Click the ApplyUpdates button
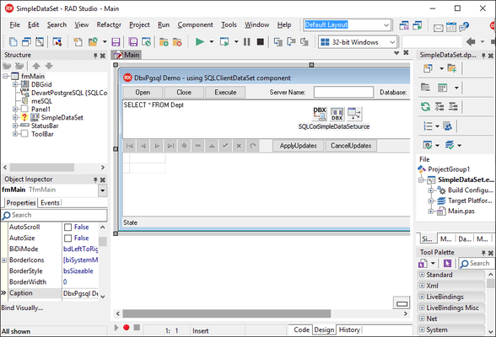 pos(298,146)
